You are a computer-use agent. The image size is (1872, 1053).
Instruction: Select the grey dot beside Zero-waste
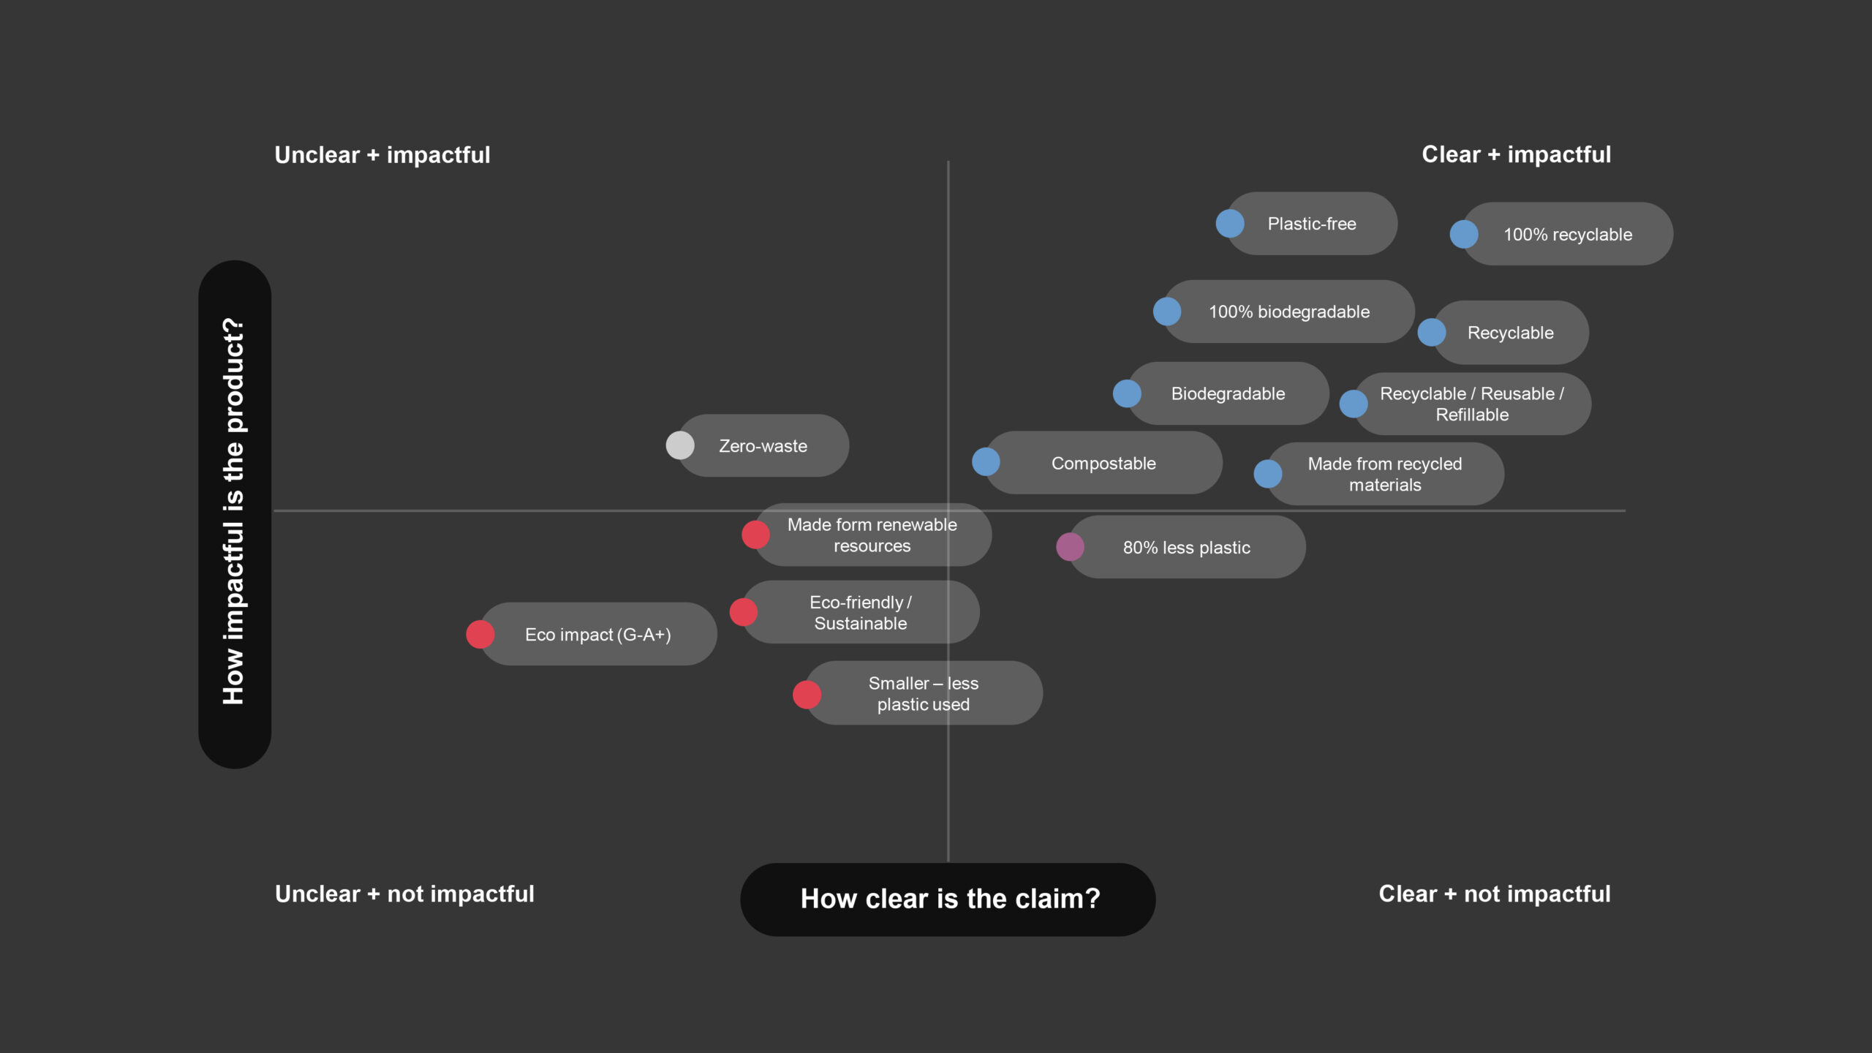point(680,445)
